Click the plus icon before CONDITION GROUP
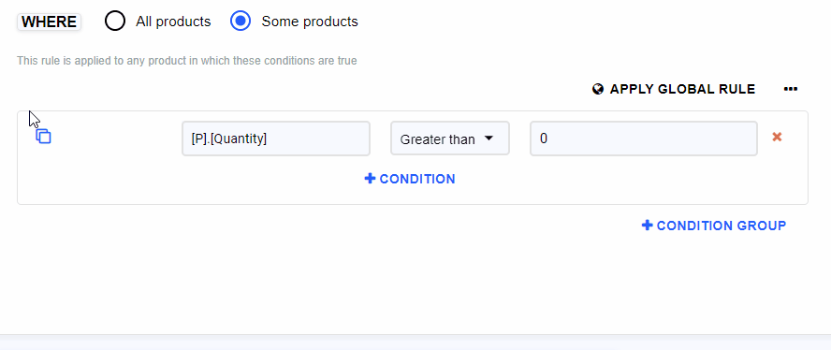 click(647, 226)
